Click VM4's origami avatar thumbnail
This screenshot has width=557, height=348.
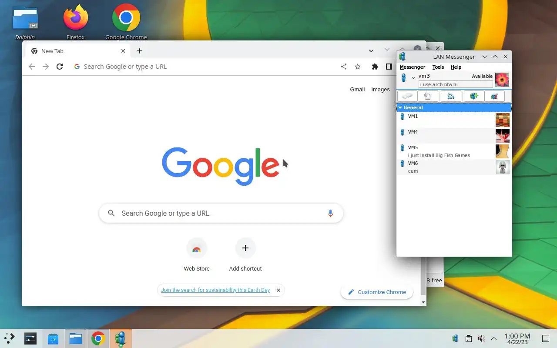tap(503, 136)
